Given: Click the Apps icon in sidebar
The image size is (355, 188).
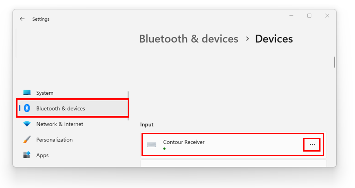Looking at the screenshot, I should pos(27,155).
